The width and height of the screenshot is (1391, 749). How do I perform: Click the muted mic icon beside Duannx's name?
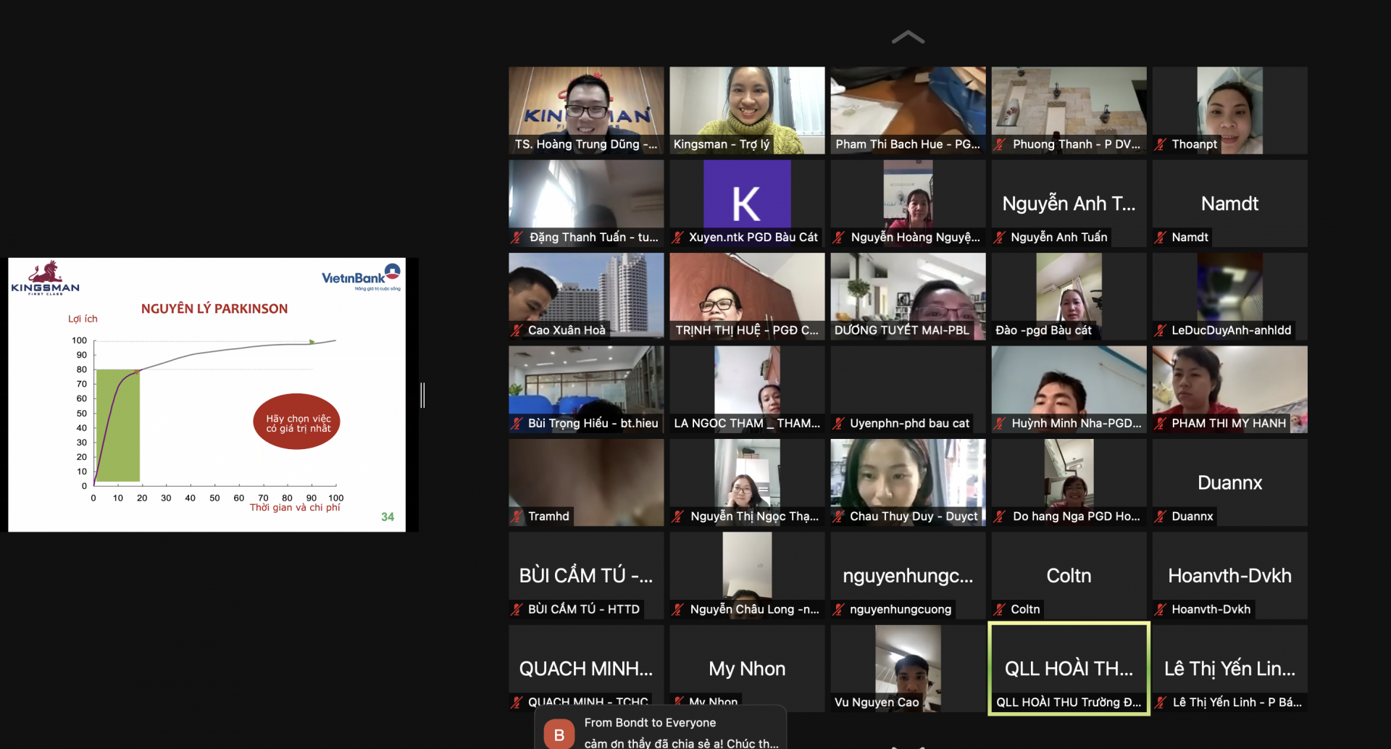pos(1160,516)
